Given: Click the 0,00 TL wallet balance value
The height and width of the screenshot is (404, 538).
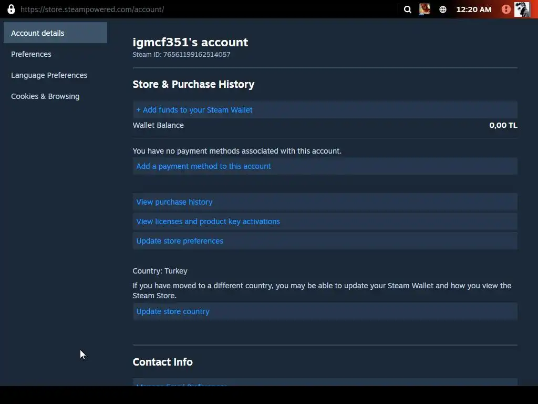Looking at the screenshot, I should click(x=503, y=125).
